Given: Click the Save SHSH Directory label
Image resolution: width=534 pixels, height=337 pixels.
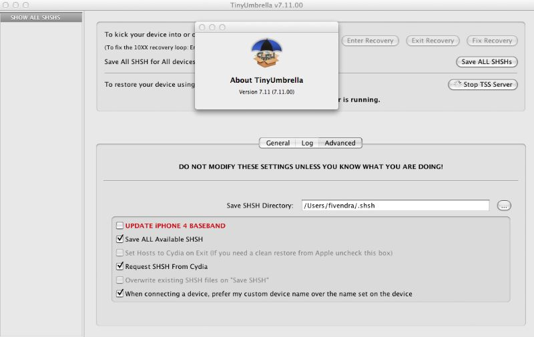Looking at the screenshot, I should point(260,206).
